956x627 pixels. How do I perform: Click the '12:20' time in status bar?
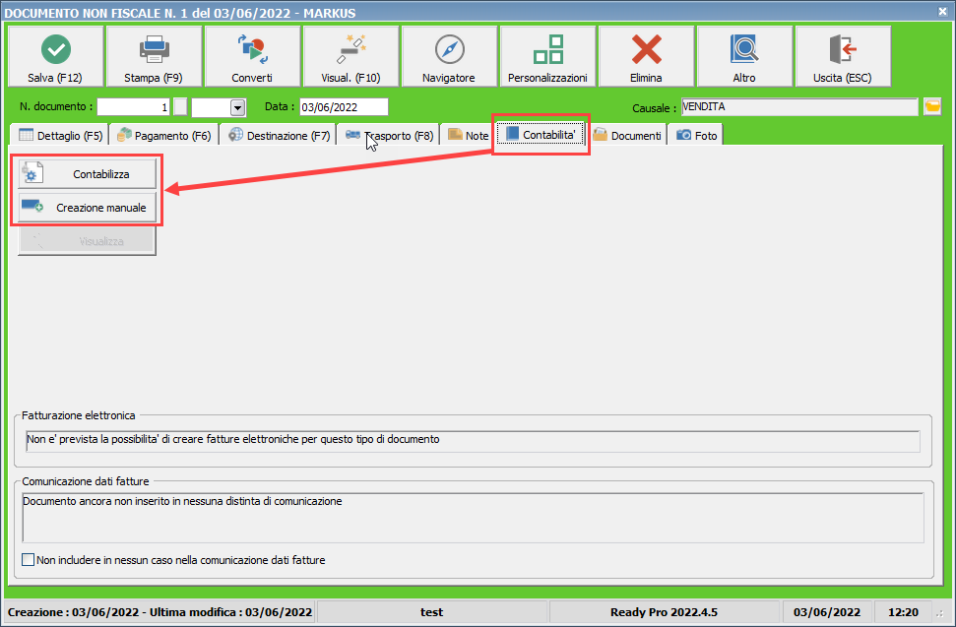tap(903, 612)
